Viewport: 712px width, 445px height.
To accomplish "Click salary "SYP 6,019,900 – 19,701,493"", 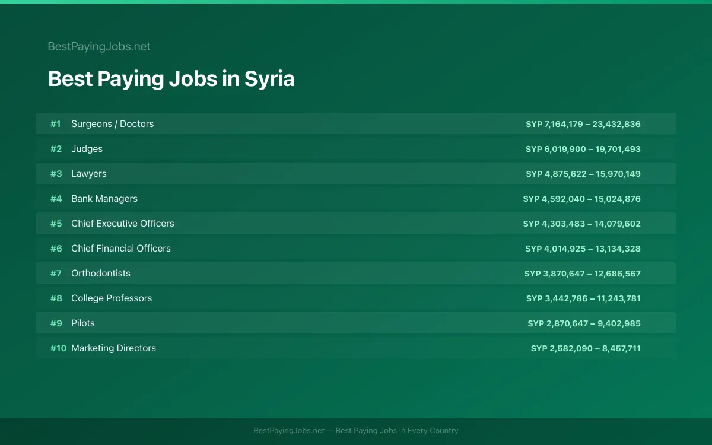I will [583, 149].
